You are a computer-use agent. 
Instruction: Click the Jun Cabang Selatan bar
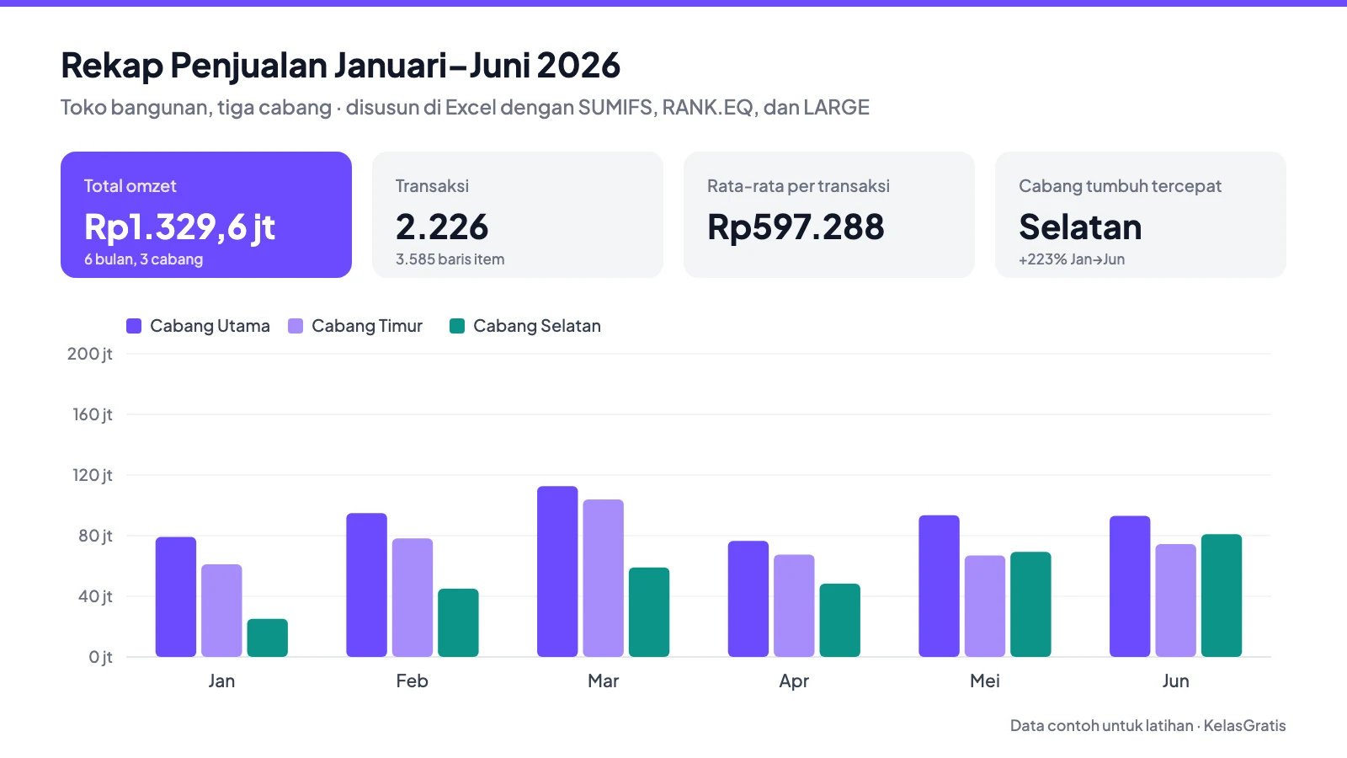click(x=1222, y=595)
